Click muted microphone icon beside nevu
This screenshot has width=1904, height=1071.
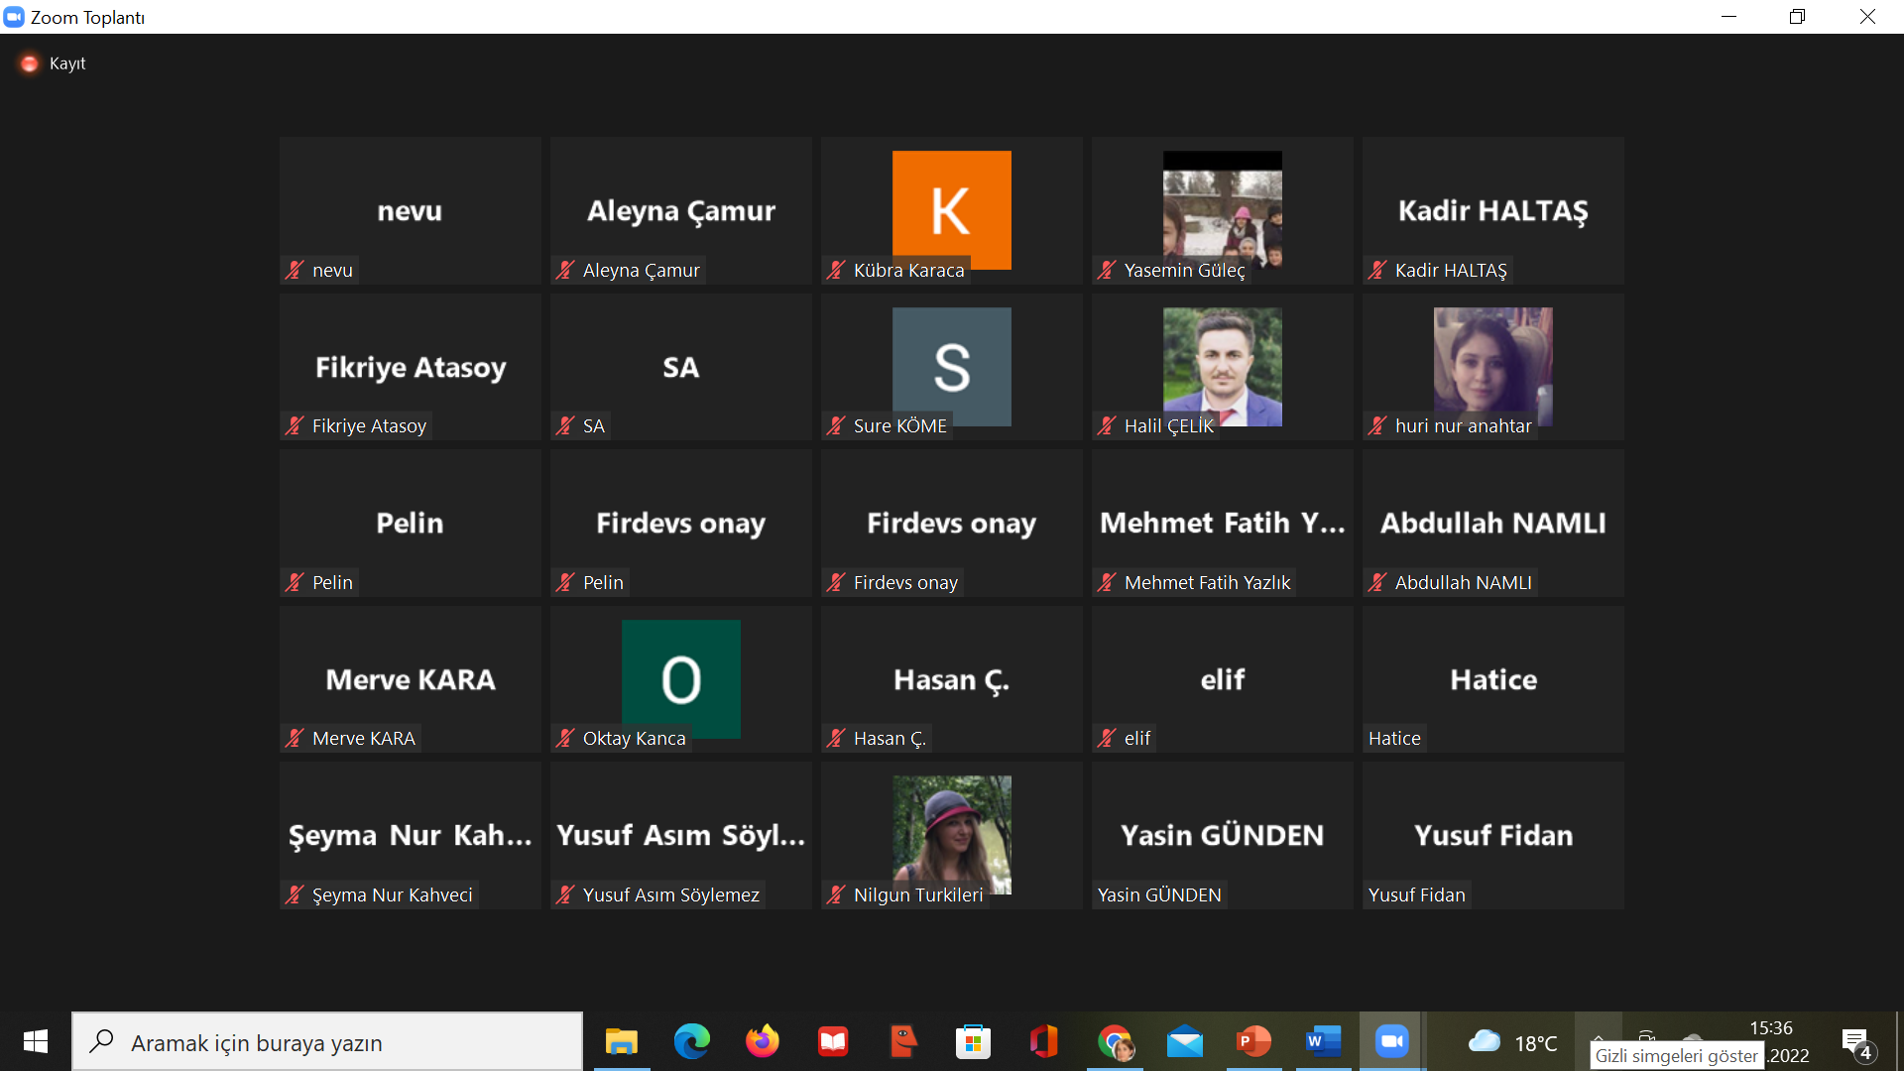click(295, 270)
